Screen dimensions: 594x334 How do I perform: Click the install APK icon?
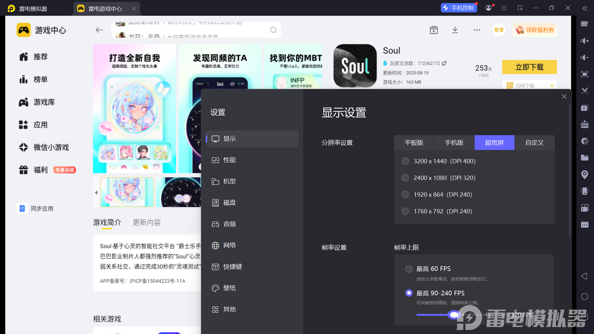pos(584,124)
